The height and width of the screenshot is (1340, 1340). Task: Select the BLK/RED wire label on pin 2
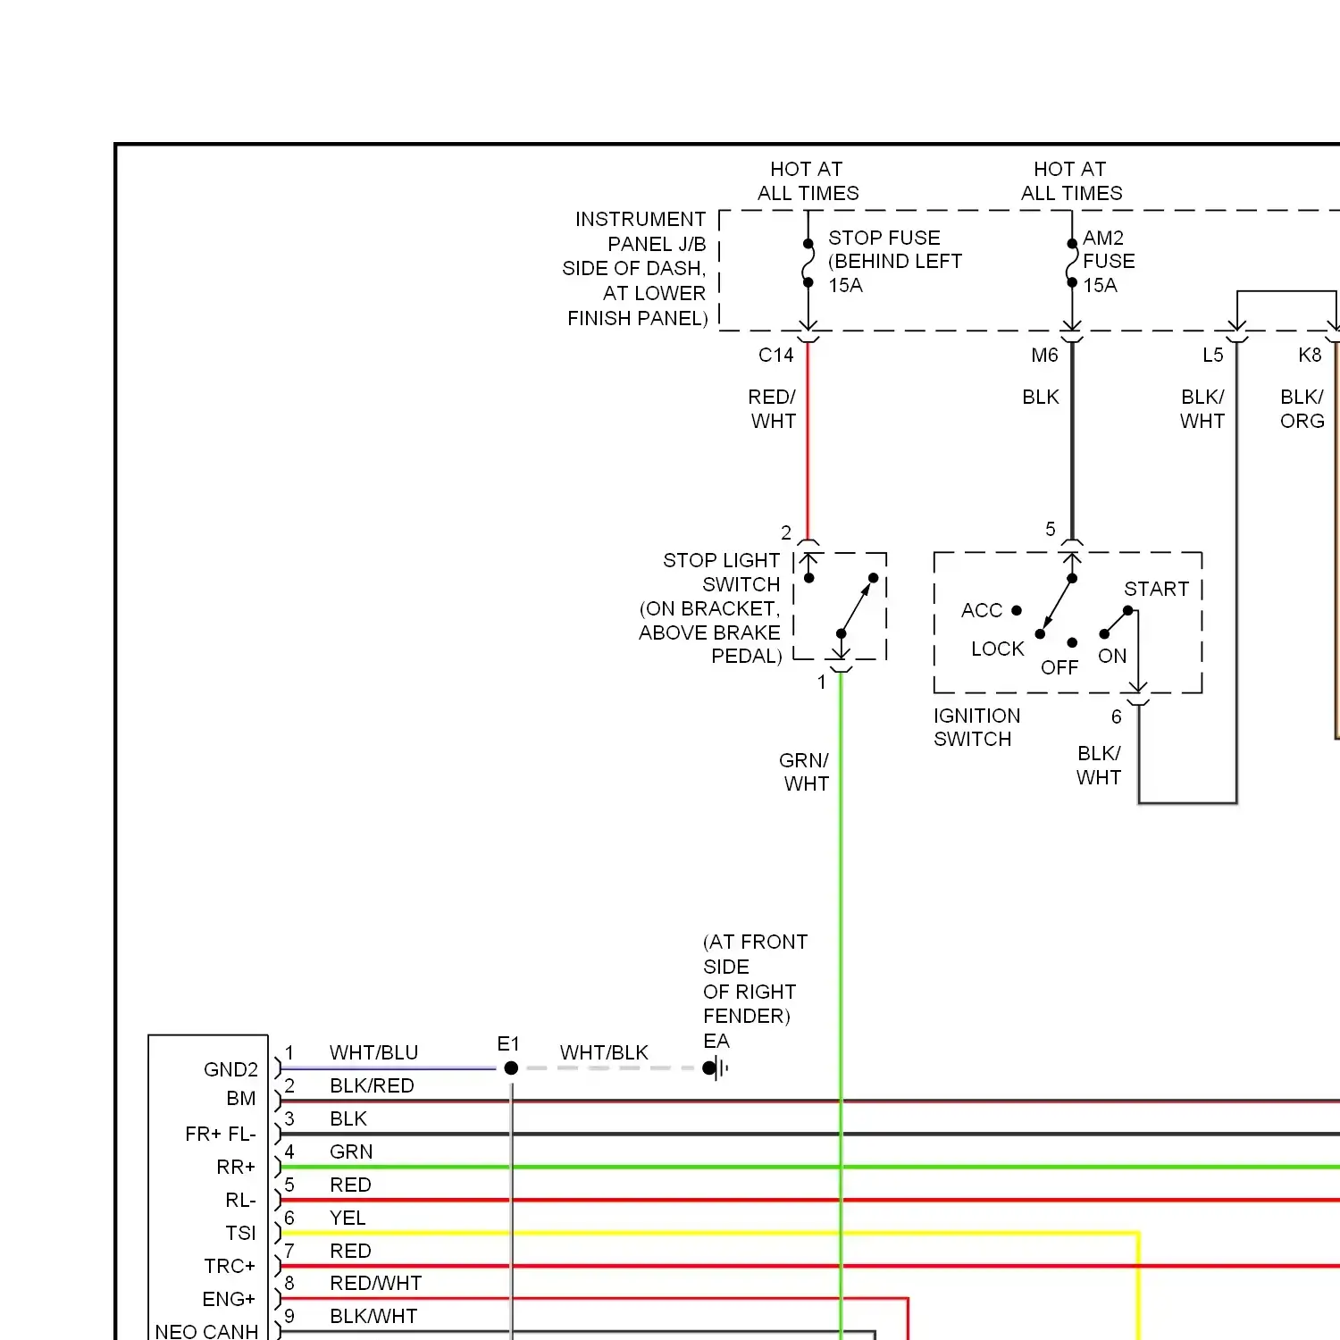[372, 1086]
